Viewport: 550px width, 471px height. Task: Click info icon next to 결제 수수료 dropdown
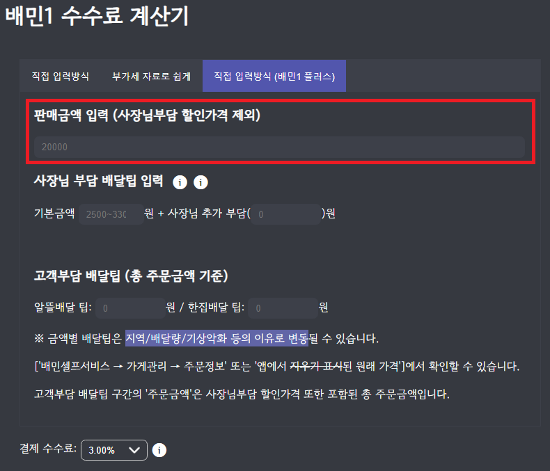tap(159, 450)
